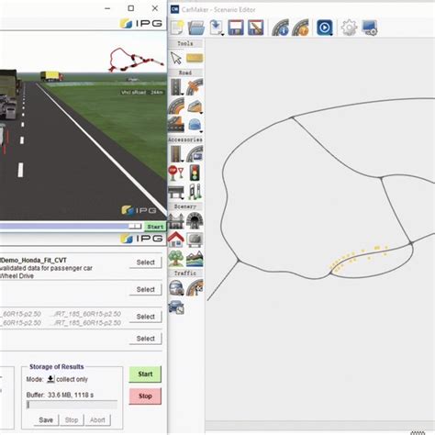Click the red Stop simulation button
435x435 pixels.
click(145, 396)
